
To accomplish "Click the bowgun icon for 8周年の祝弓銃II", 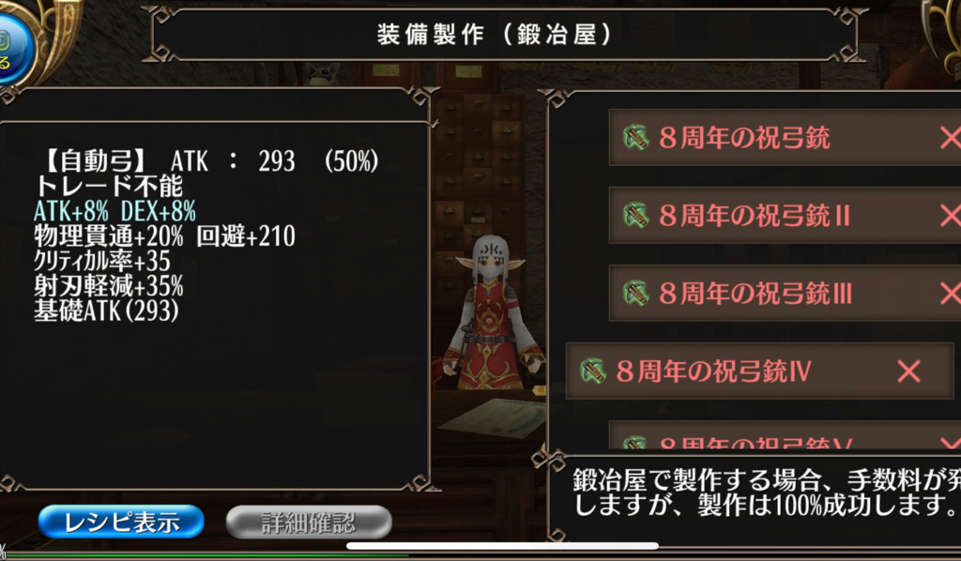I will [x=635, y=216].
